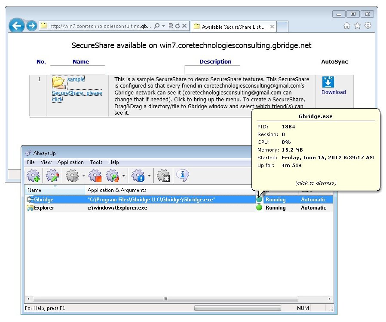Select the Gbridge row in AlwaysUp
Screen dimensions: 386x322
179,200
